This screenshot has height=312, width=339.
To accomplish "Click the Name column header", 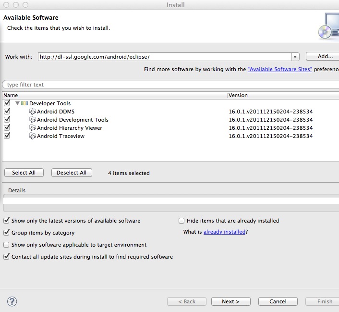I will coord(115,95).
